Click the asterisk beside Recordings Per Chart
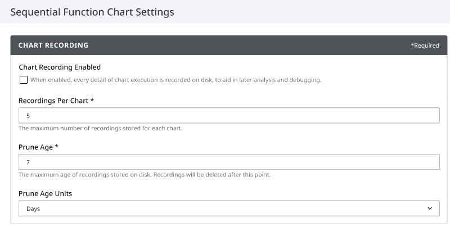 [x=92, y=100]
